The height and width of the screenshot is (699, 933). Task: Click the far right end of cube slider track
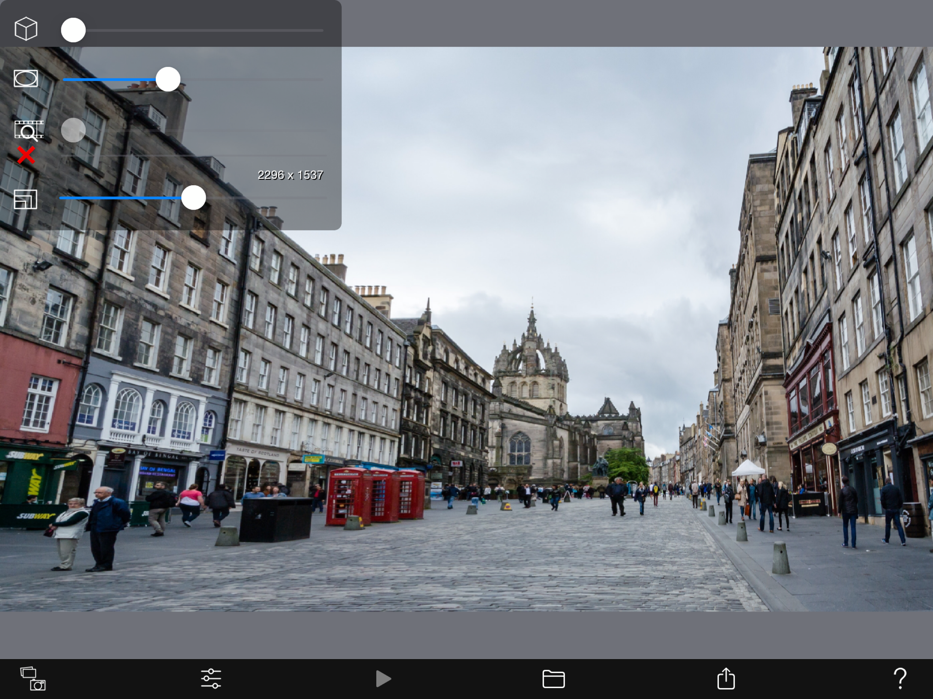click(x=321, y=30)
